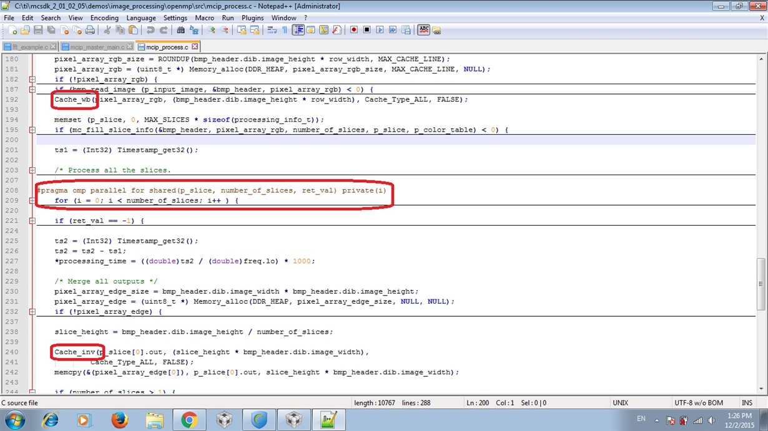Open the Document Map toolbar icon
The width and height of the screenshot is (768, 431).
tap(324, 30)
